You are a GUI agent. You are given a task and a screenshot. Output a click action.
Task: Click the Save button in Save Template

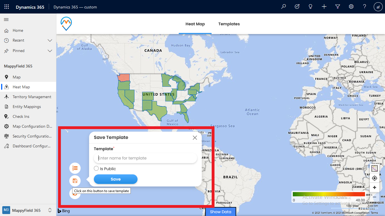click(x=116, y=179)
